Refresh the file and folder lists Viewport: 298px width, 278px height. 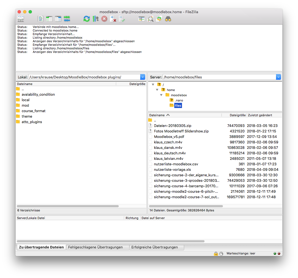[x=87, y=19]
